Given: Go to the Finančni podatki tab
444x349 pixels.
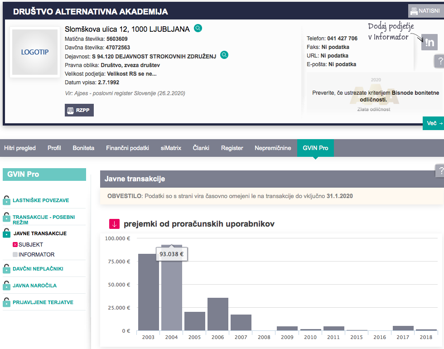Looking at the screenshot, I should (127, 148).
